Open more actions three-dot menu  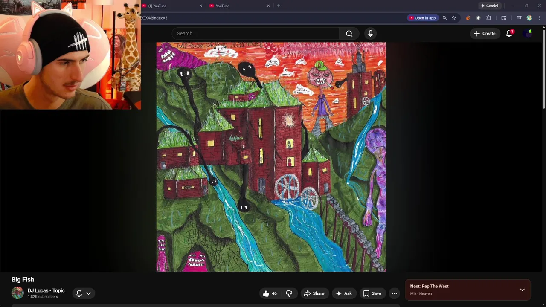point(394,293)
